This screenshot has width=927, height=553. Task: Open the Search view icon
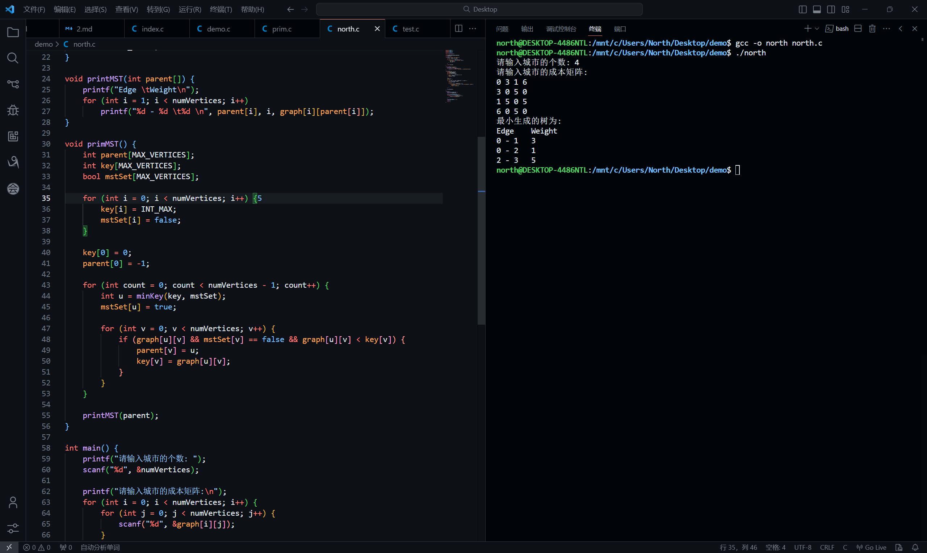point(13,58)
